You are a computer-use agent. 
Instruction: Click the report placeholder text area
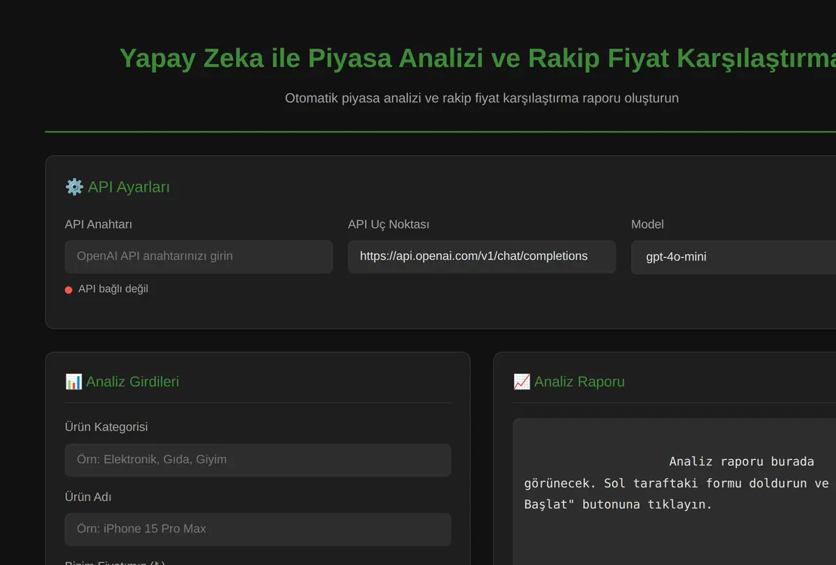coord(674,492)
